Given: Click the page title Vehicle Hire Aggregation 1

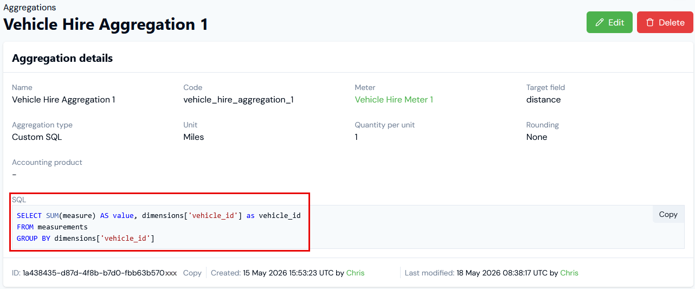Looking at the screenshot, I should coord(106,24).
